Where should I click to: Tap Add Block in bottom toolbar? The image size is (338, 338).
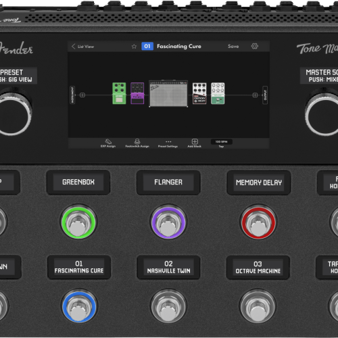tap(195, 143)
